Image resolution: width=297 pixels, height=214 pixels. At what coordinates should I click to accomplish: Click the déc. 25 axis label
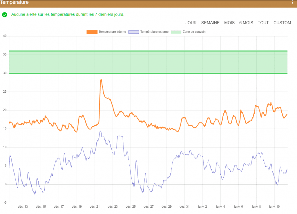click(131, 207)
